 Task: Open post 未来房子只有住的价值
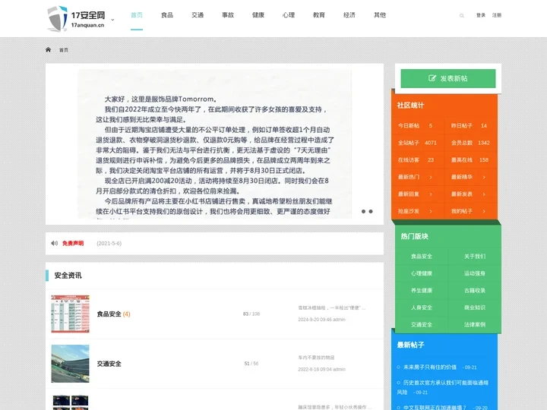(x=430, y=367)
